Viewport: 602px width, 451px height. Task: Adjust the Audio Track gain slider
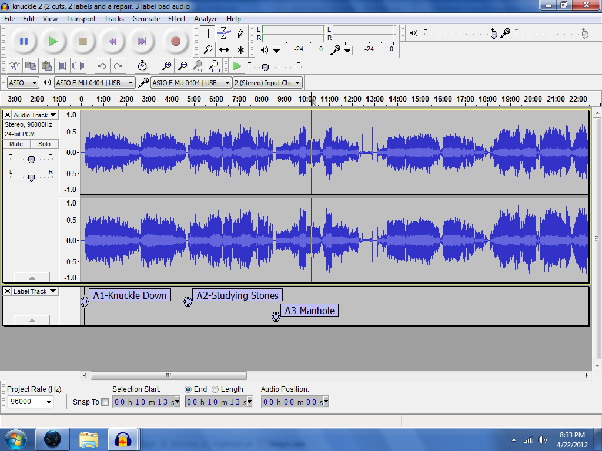[32, 160]
